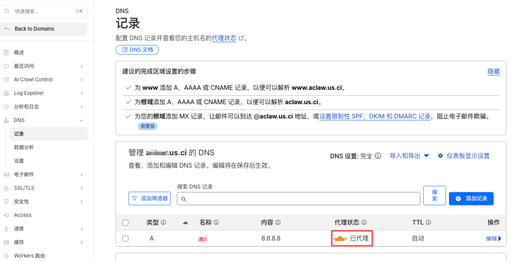Click the orange cloud proxied status icon
Screen dimensions: 513x261
pos(341,238)
